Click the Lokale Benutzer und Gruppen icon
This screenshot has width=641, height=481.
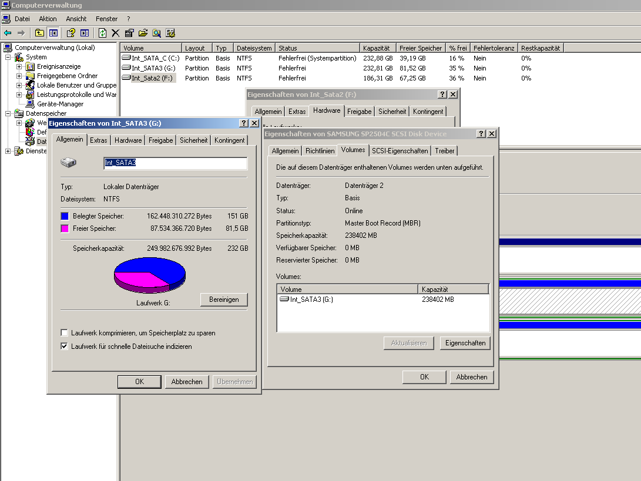click(30, 85)
